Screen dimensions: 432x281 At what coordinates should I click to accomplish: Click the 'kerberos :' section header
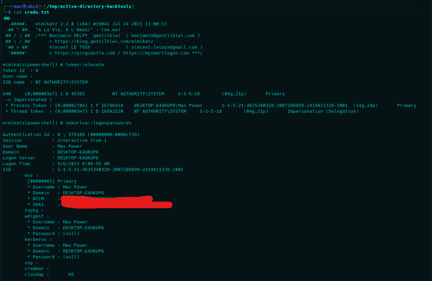(x=38, y=240)
